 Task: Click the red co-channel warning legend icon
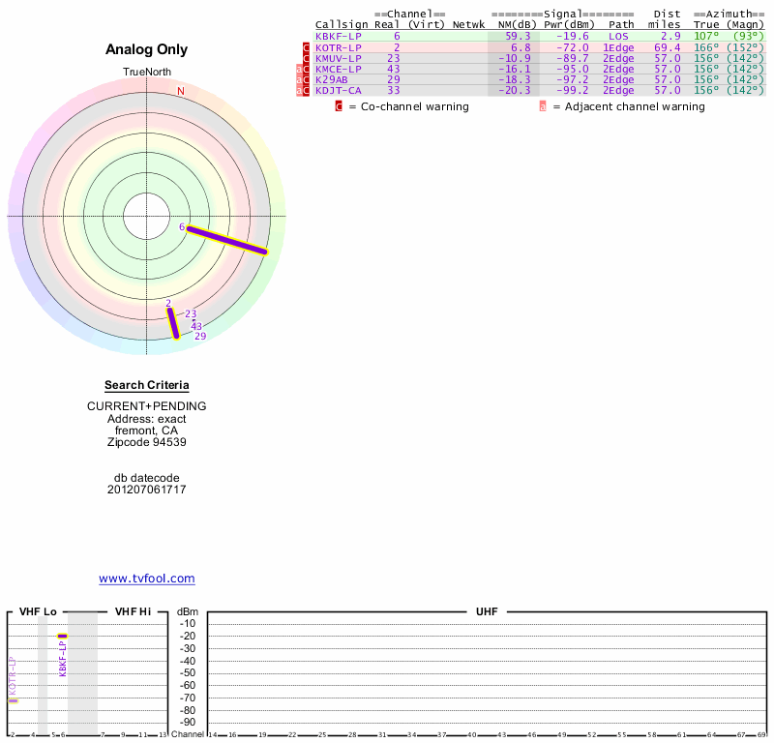339,106
